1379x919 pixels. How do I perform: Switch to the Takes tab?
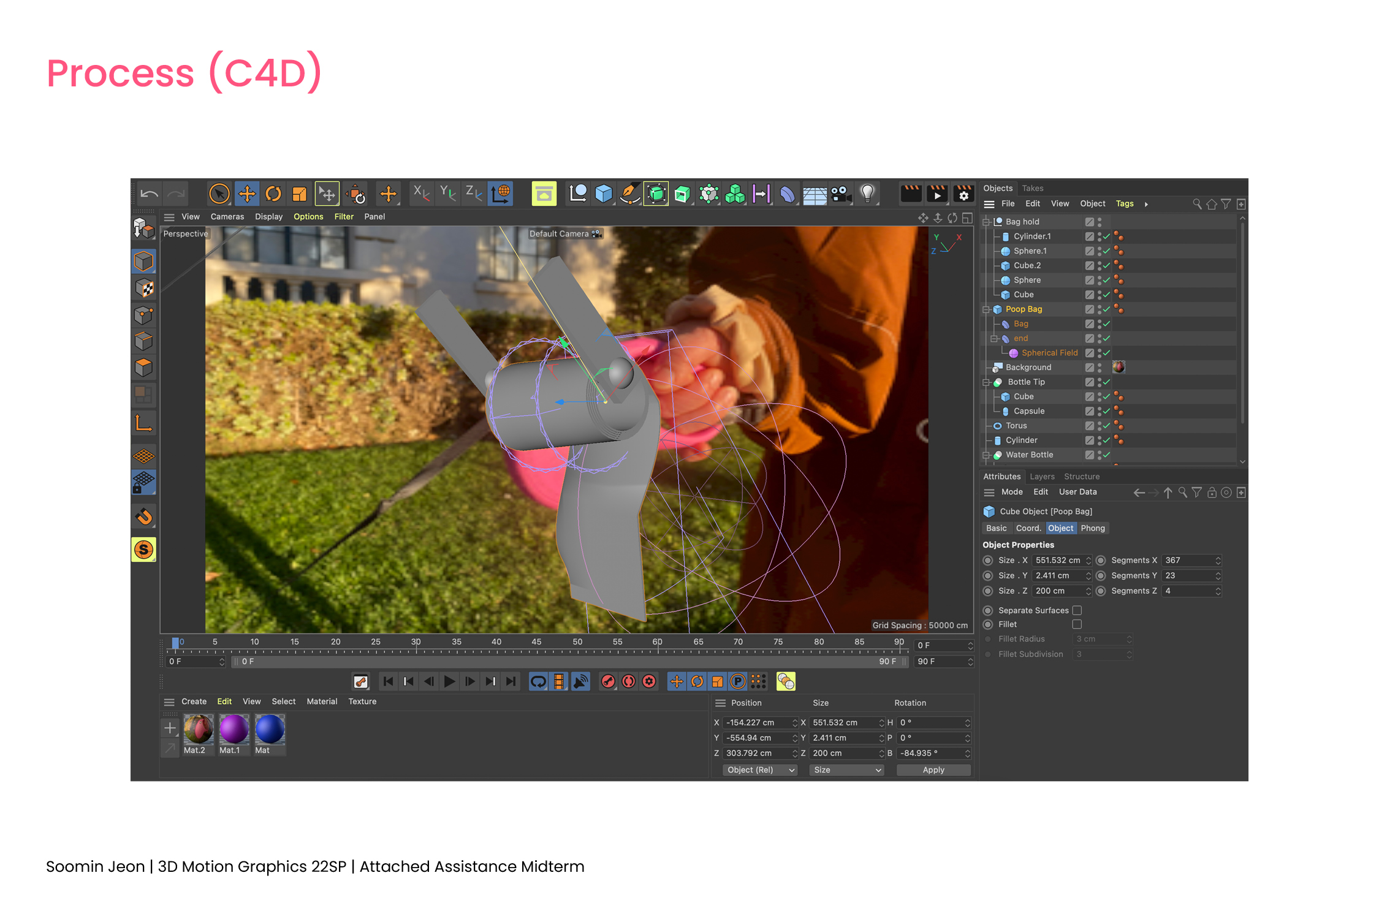tap(1032, 188)
